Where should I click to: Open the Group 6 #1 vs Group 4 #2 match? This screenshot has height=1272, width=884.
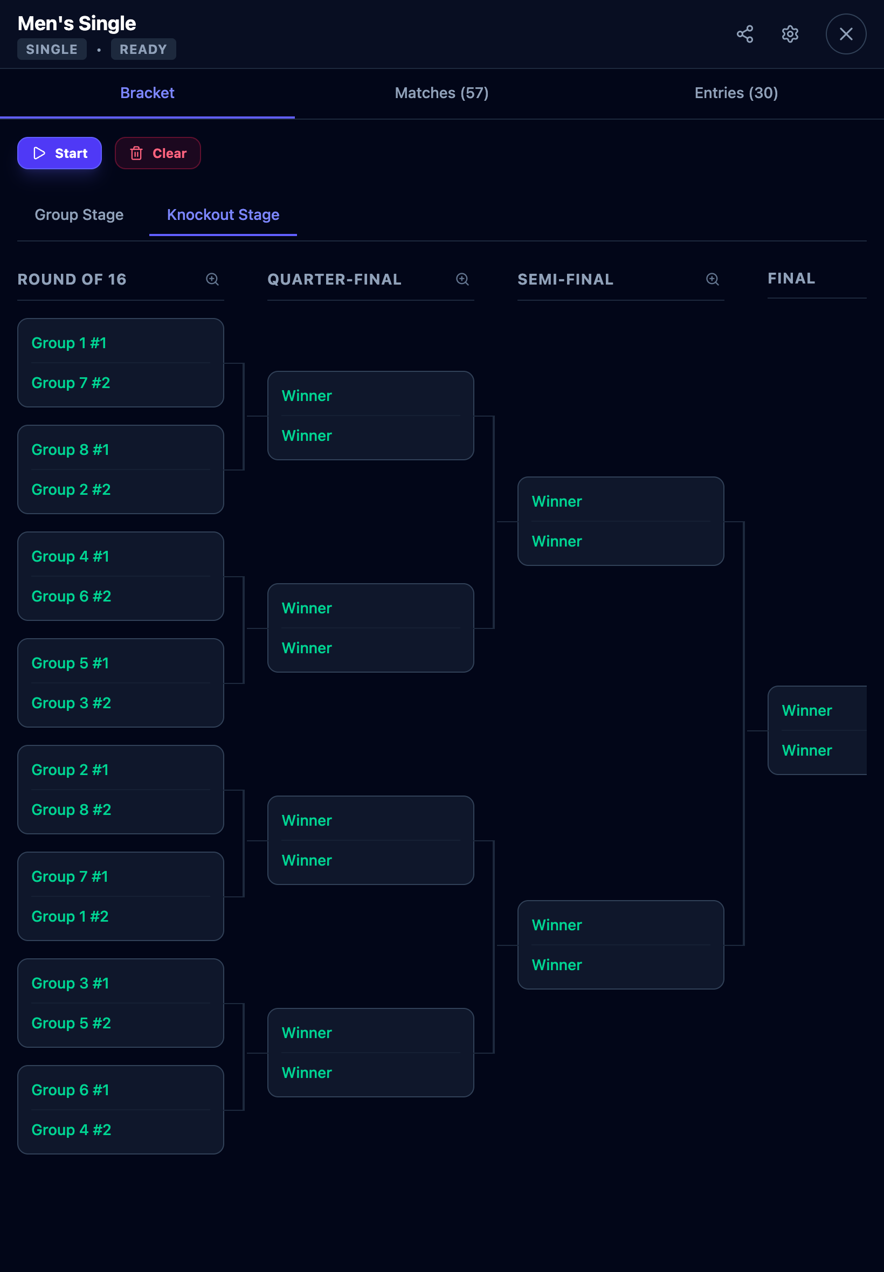[120, 1110]
